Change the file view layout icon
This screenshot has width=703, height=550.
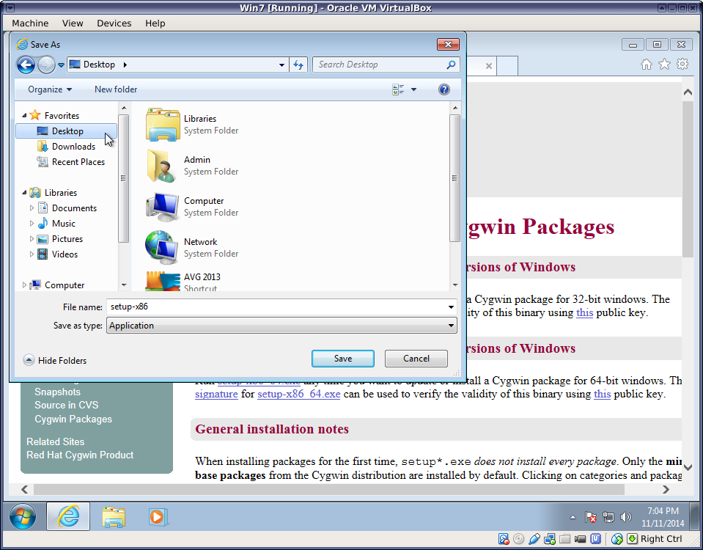tap(398, 89)
